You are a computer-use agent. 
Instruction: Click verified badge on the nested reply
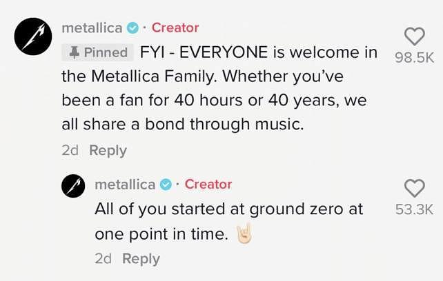click(166, 185)
